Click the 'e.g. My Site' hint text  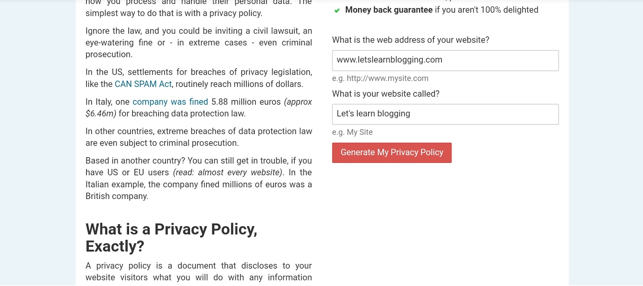tap(352, 132)
